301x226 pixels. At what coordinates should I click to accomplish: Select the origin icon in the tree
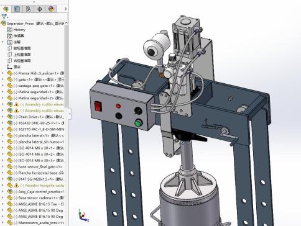[9, 67]
